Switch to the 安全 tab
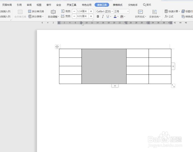 pyautogui.click(x=59, y=5)
